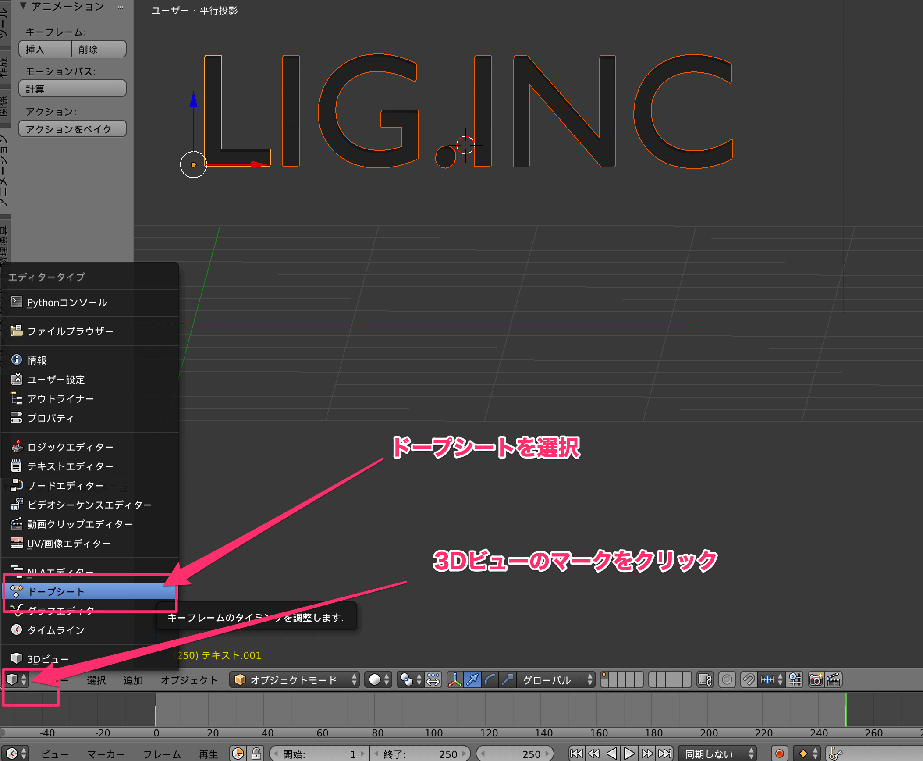923x761 pixels.
Task: Click 削除 keyframe delete button
Action: [99, 49]
